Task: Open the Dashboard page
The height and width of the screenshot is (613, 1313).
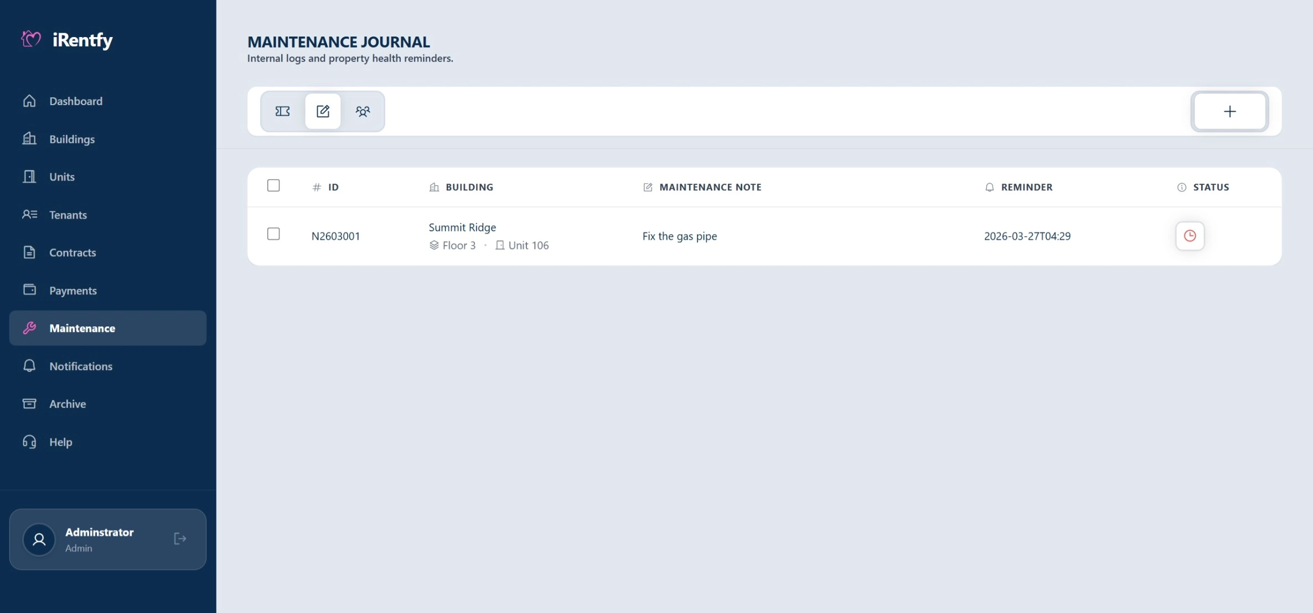Action: (x=108, y=101)
